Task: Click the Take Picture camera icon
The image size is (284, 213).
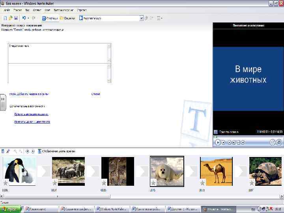Action: (279, 142)
